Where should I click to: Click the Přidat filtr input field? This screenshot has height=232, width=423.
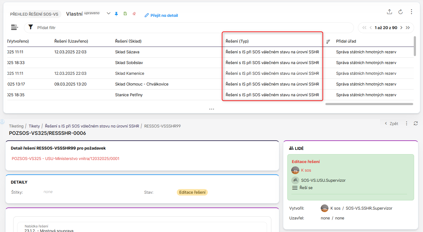click(x=184, y=28)
